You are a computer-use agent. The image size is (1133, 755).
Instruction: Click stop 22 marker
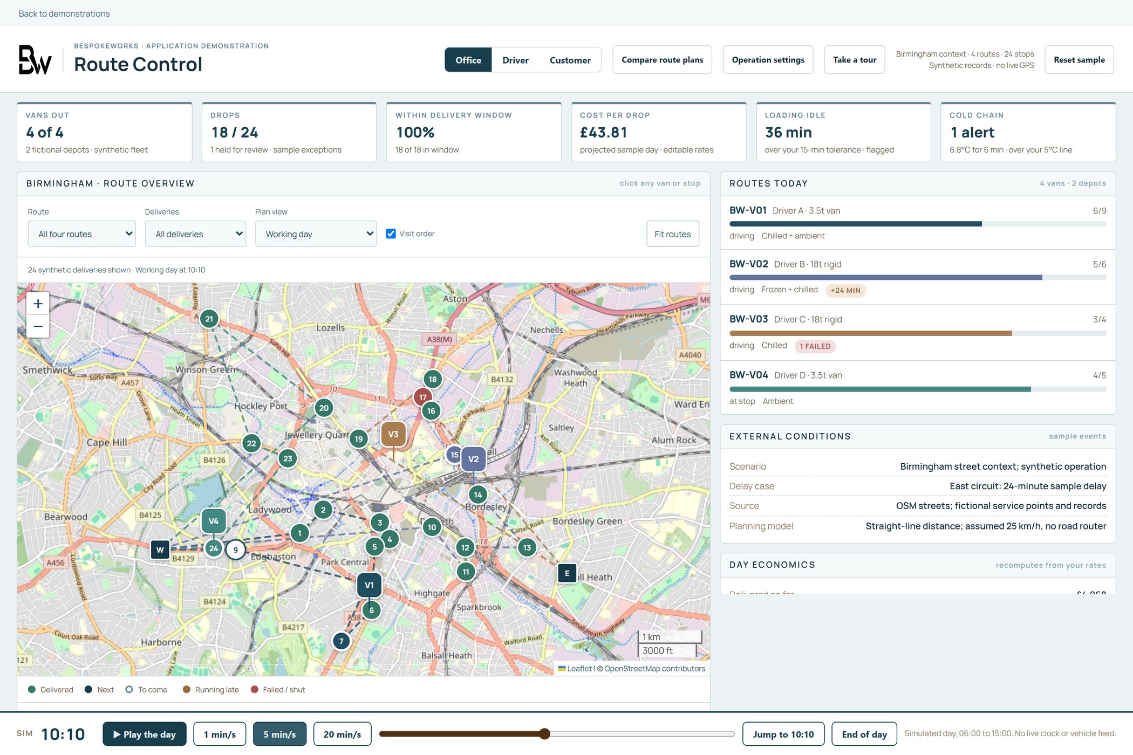pyautogui.click(x=251, y=443)
